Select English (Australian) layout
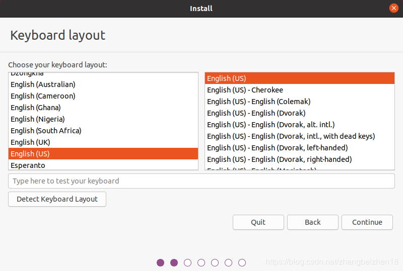The height and width of the screenshot is (271, 403). [43, 84]
